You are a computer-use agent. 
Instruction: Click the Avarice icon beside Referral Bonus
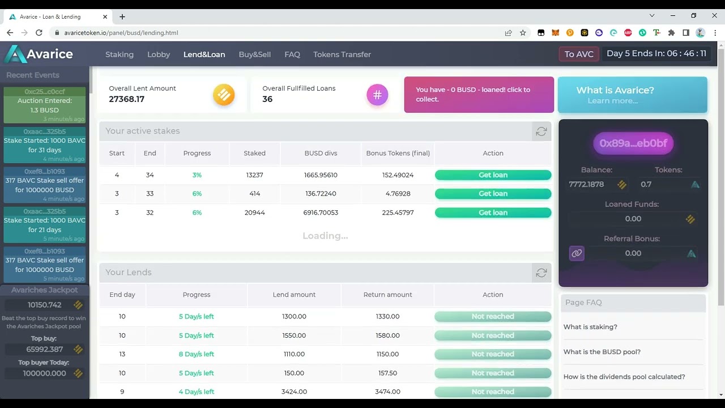(691, 253)
